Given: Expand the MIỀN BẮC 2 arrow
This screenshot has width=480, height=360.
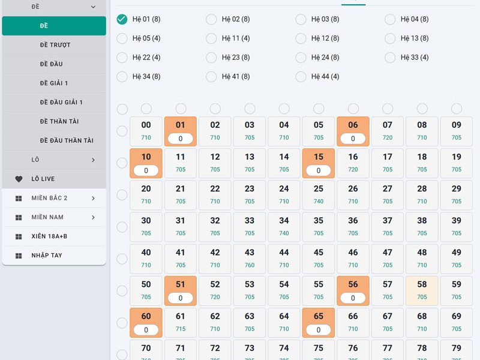Looking at the screenshot, I should pos(93,198).
